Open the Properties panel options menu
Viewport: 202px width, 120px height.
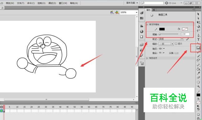coord(194,10)
